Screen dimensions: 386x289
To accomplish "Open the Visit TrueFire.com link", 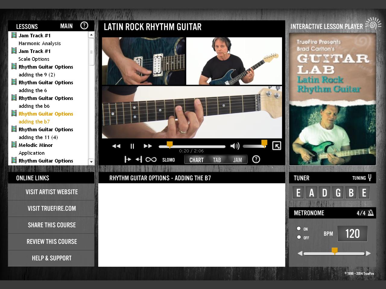I will (51, 208).
